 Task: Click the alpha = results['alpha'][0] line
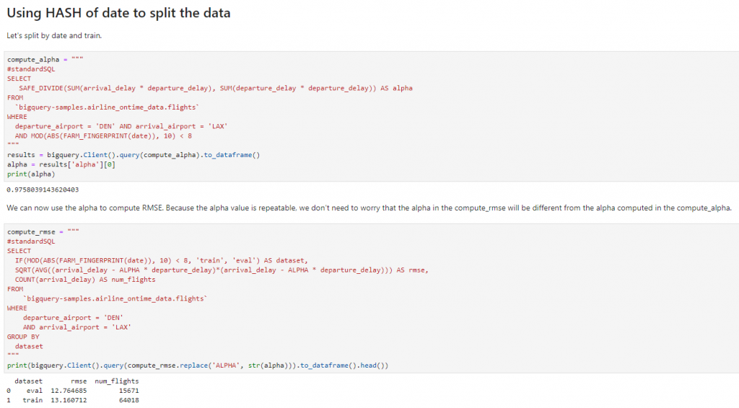tap(61, 164)
